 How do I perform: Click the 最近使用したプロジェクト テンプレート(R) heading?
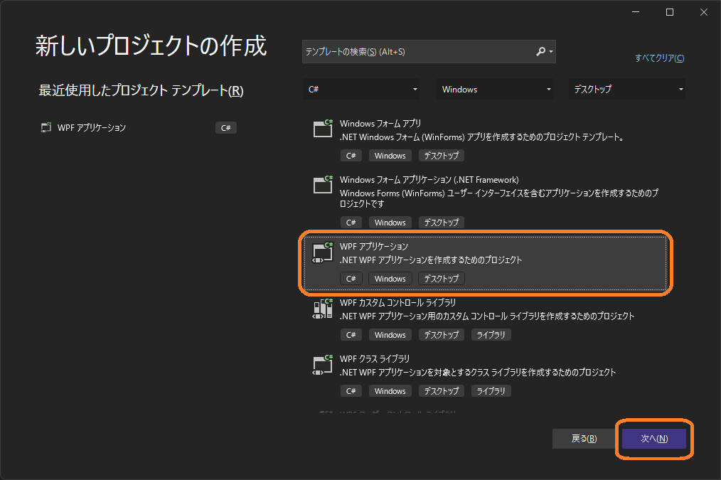coord(141,90)
